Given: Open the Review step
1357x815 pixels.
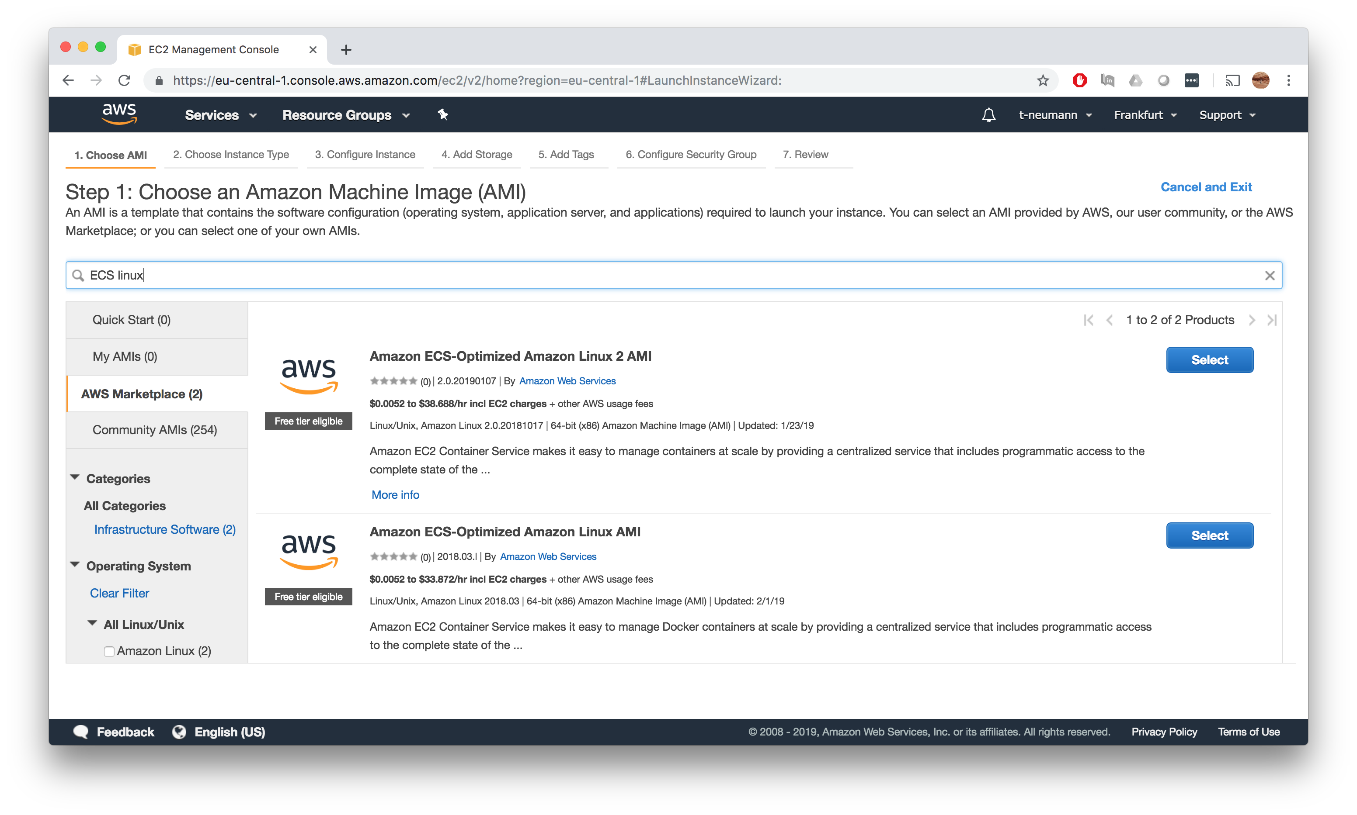Looking at the screenshot, I should (x=805, y=154).
